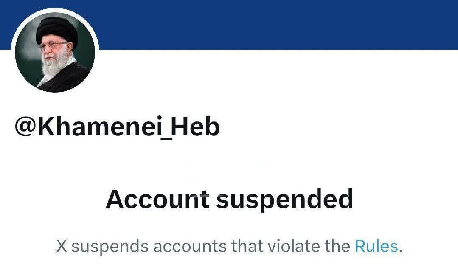Click the dark blue header banner
This screenshot has width=458, height=270.
(229, 25)
